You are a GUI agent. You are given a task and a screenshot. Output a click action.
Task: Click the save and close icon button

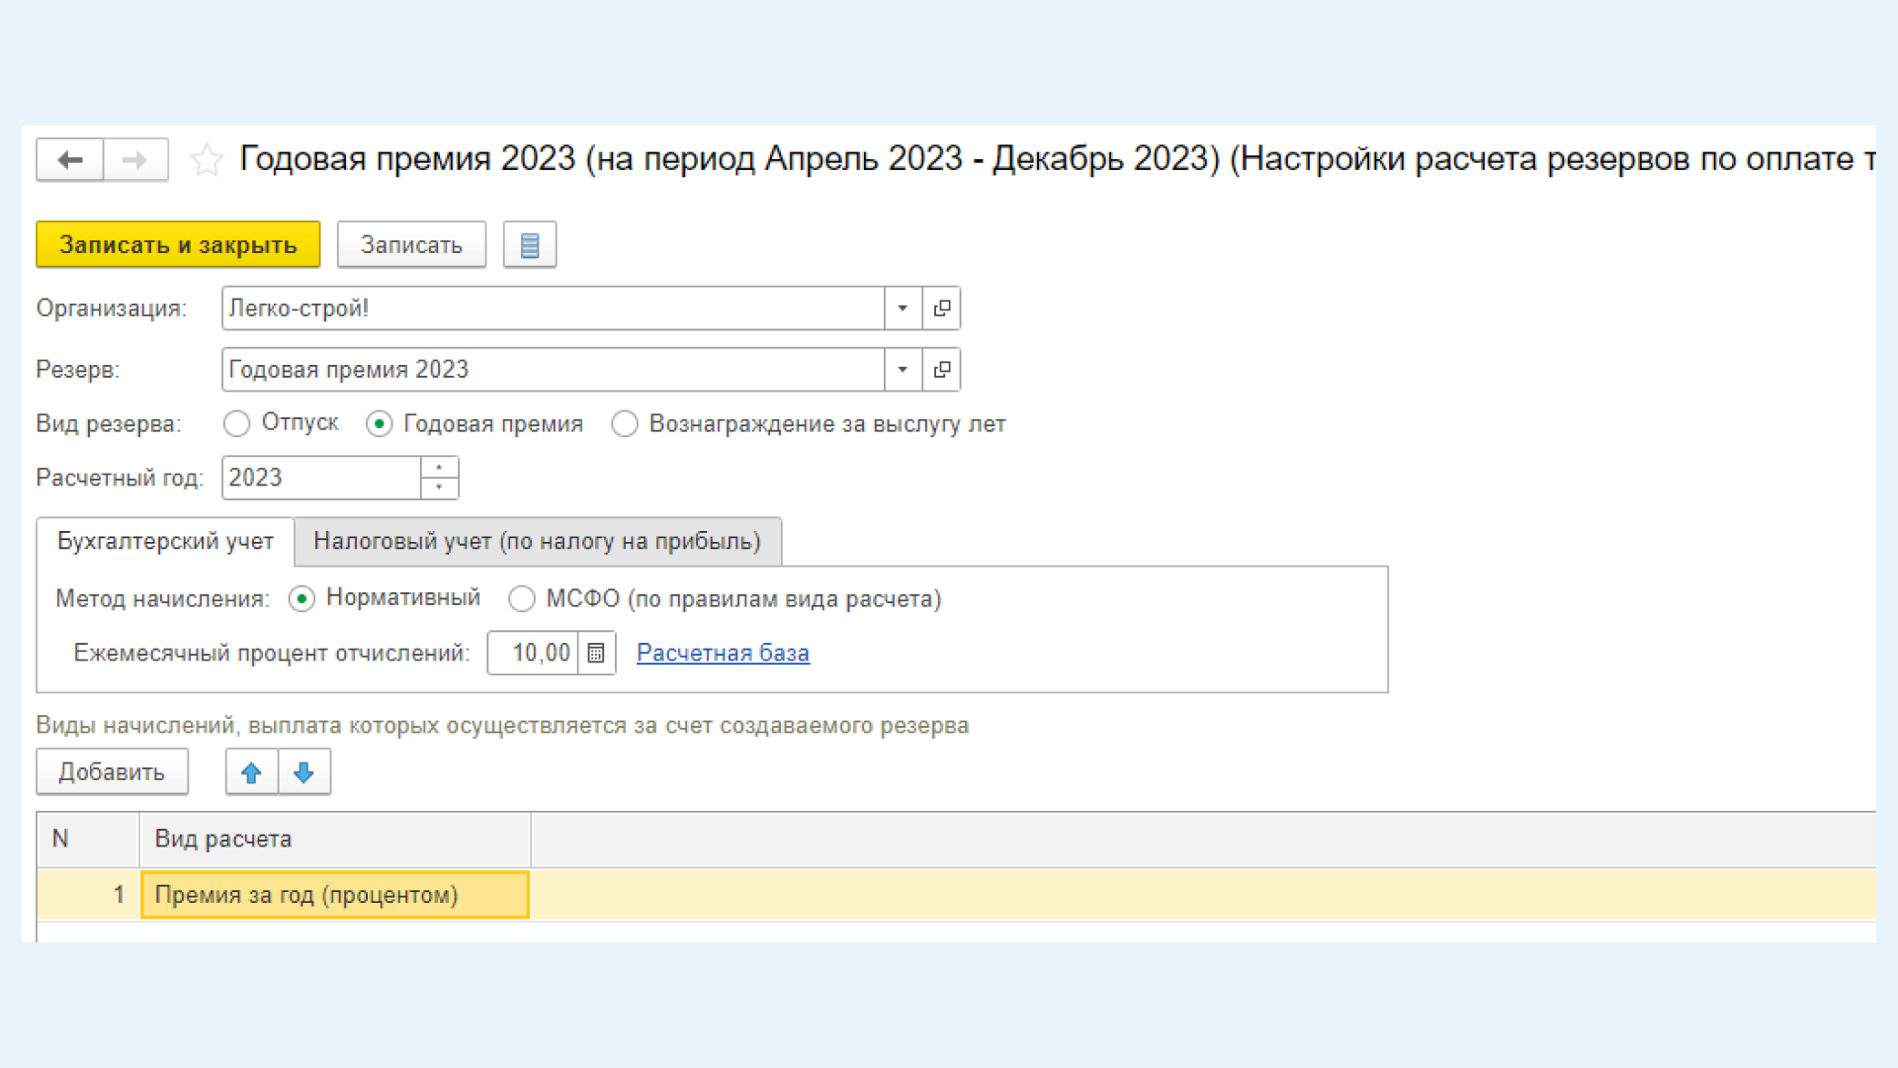tap(177, 244)
